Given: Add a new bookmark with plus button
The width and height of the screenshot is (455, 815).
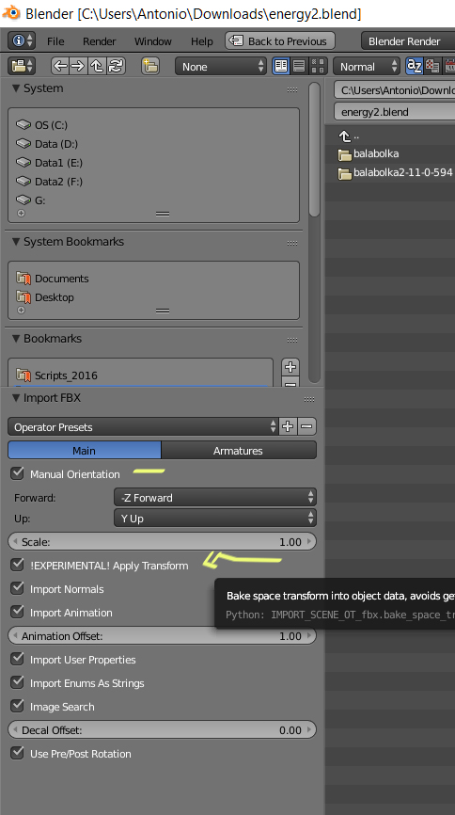Looking at the screenshot, I should 290,366.
